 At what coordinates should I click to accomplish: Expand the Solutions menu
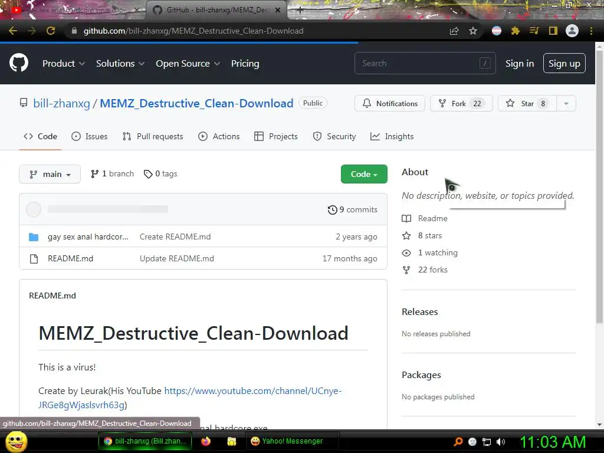pos(120,64)
